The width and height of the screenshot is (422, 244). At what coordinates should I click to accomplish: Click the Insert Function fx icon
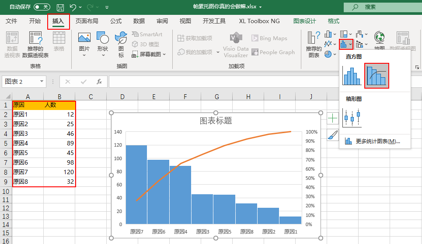click(x=99, y=82)
